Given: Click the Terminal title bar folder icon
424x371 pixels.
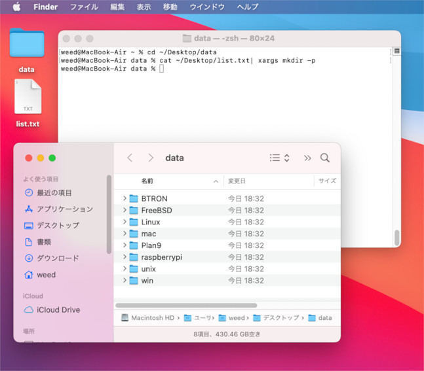Looking at the screenshot, I should 187,39.
